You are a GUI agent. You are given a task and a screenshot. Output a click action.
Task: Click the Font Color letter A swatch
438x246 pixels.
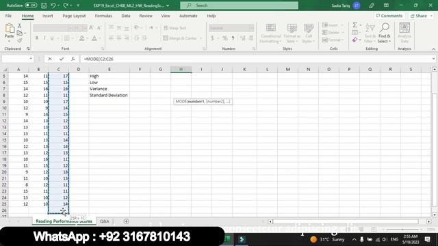(94, 38)
